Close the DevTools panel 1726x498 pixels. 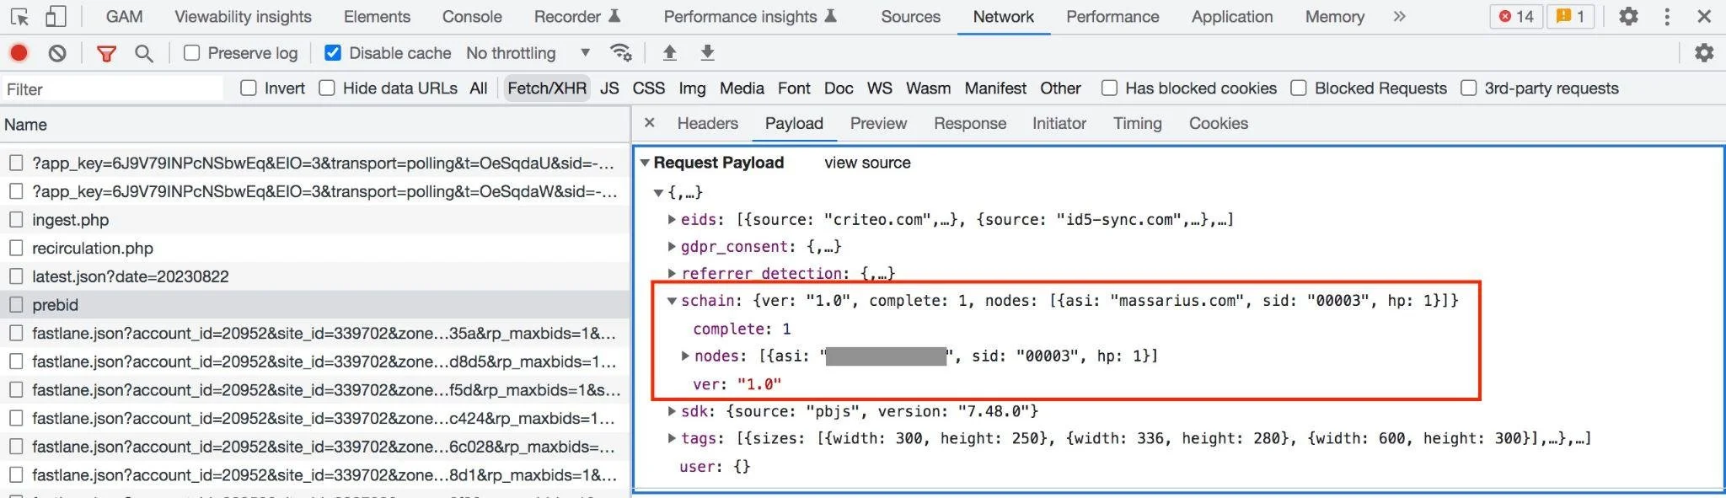pyautogui.click(x=1704, y=16)
